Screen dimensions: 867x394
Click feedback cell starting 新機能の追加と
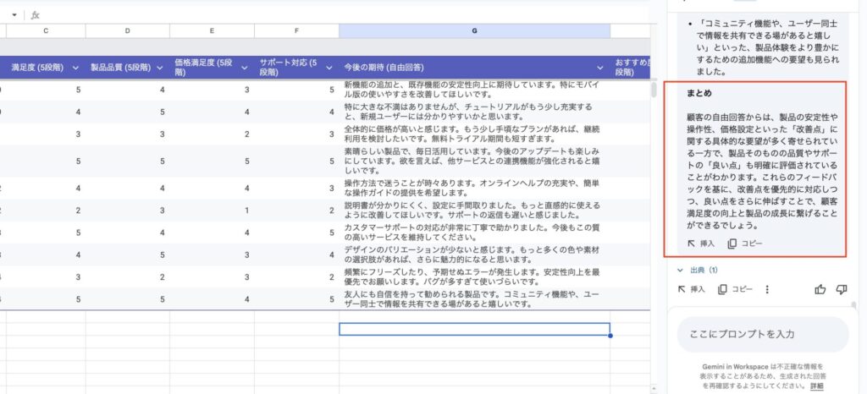(x=474, y=90)
